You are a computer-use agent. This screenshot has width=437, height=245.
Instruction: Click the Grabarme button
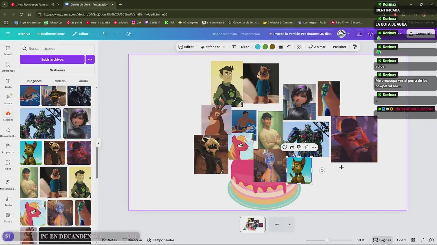(x=57, y=70)
